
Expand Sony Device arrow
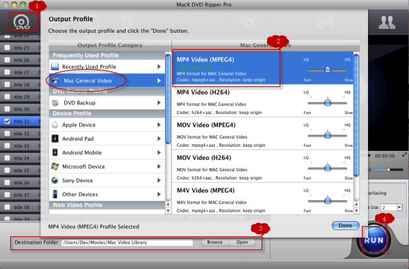tap(159, 180)
